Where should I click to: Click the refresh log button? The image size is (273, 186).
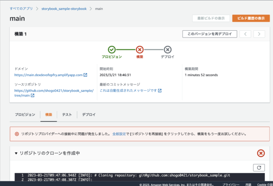[259, 168]
